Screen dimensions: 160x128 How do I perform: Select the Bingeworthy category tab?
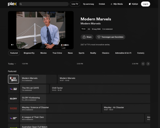29,53
